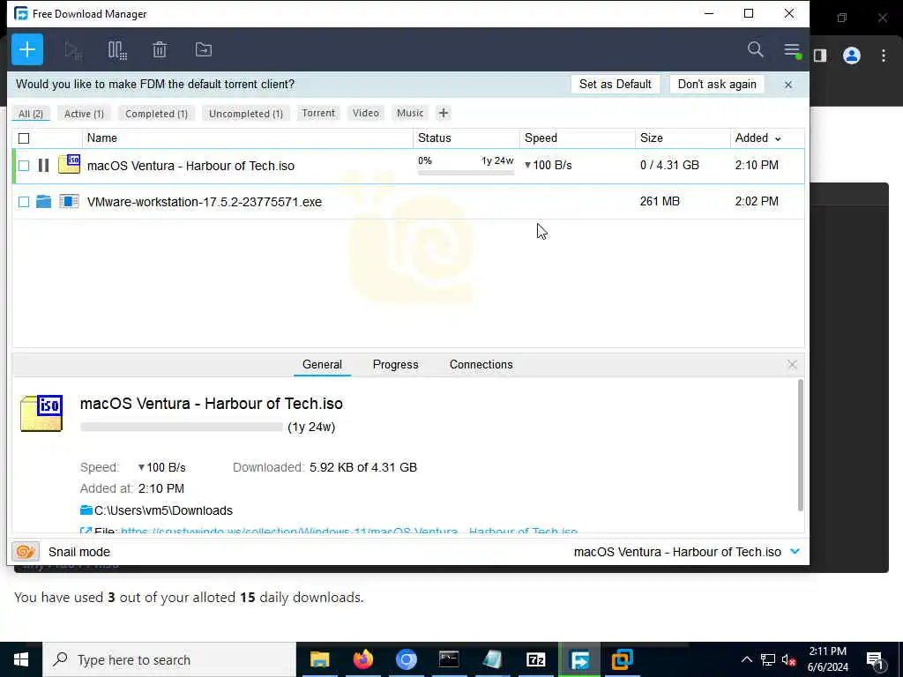Select the Torrent filter tag
The width and height of the screenshot is (903, 677).
point(318,113)
